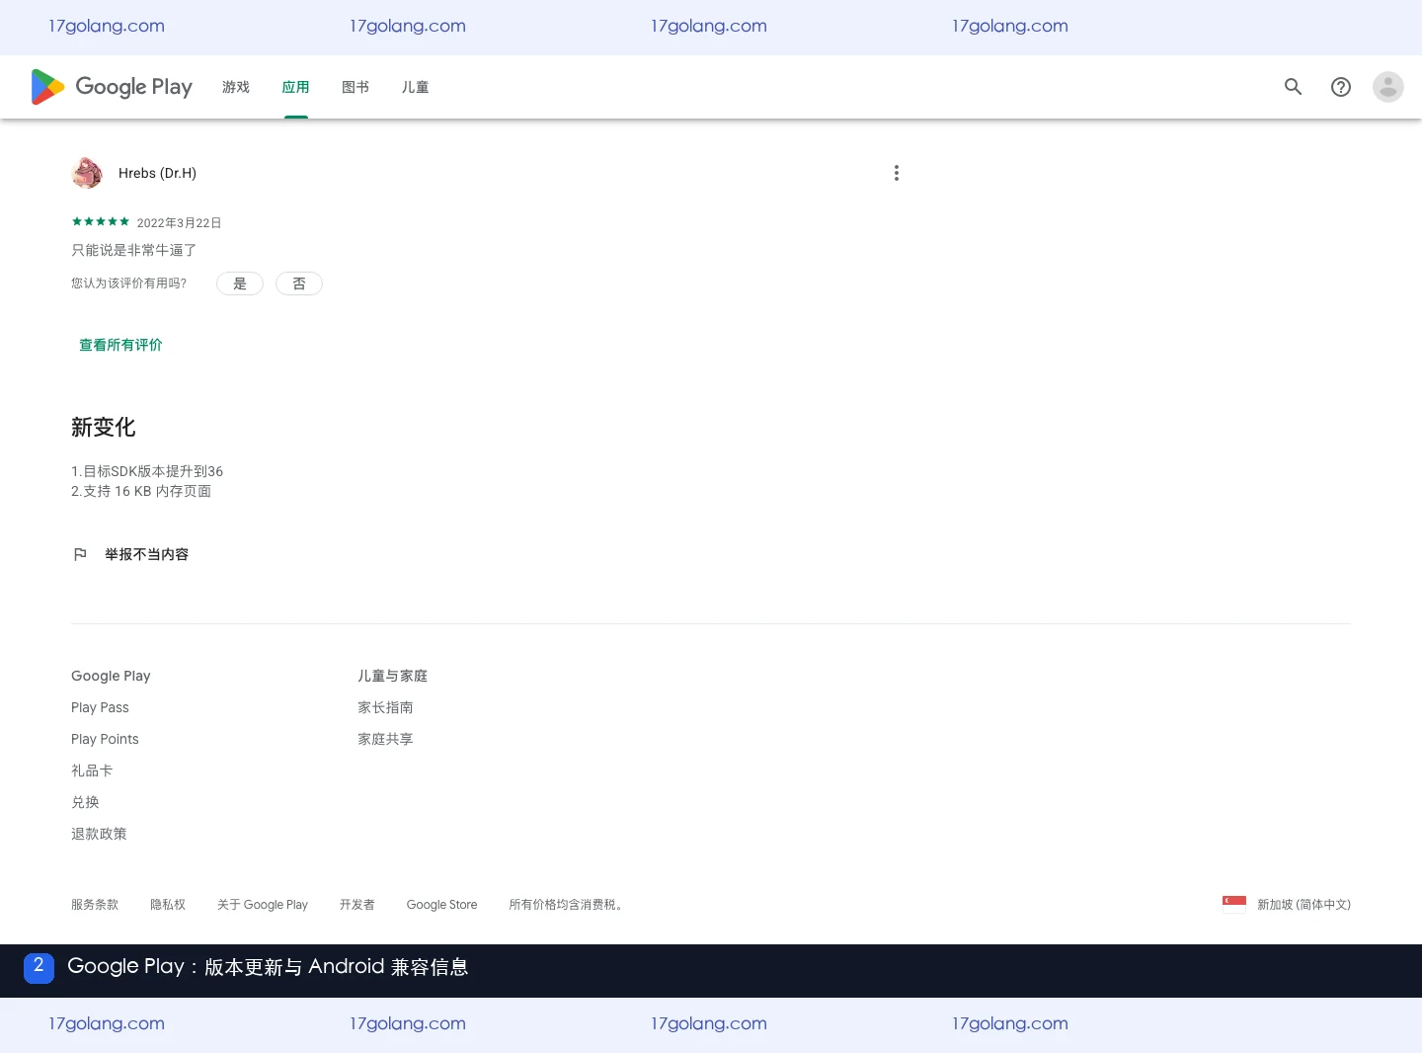This screenshot has width=1422, height=1053.
Task: Click text 1.目标SDK版本提升到36
Action: pos(147,471)
